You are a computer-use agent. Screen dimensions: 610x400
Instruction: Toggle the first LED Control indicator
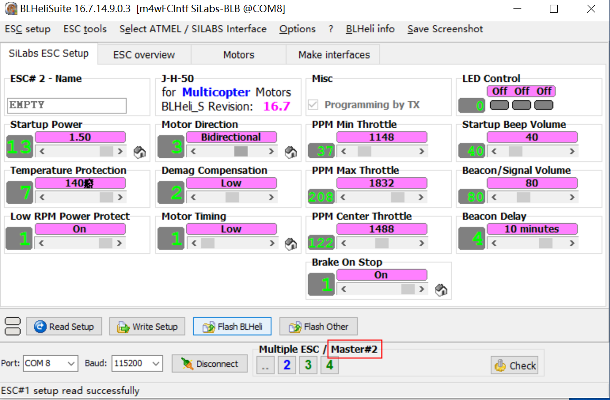[499, 105]
